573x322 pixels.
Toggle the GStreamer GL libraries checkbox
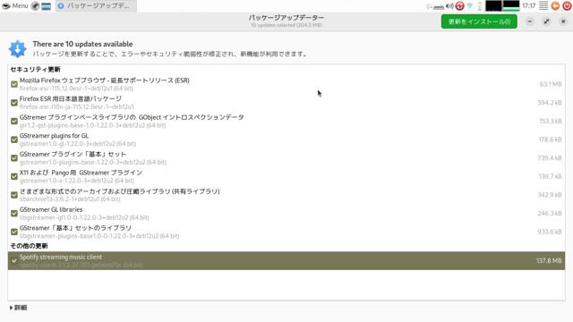pos(14,213)
